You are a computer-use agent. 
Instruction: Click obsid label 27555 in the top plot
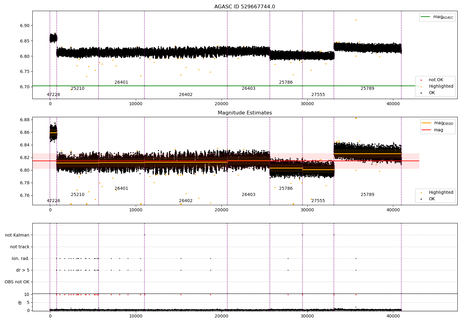click(x=318, y=94)
